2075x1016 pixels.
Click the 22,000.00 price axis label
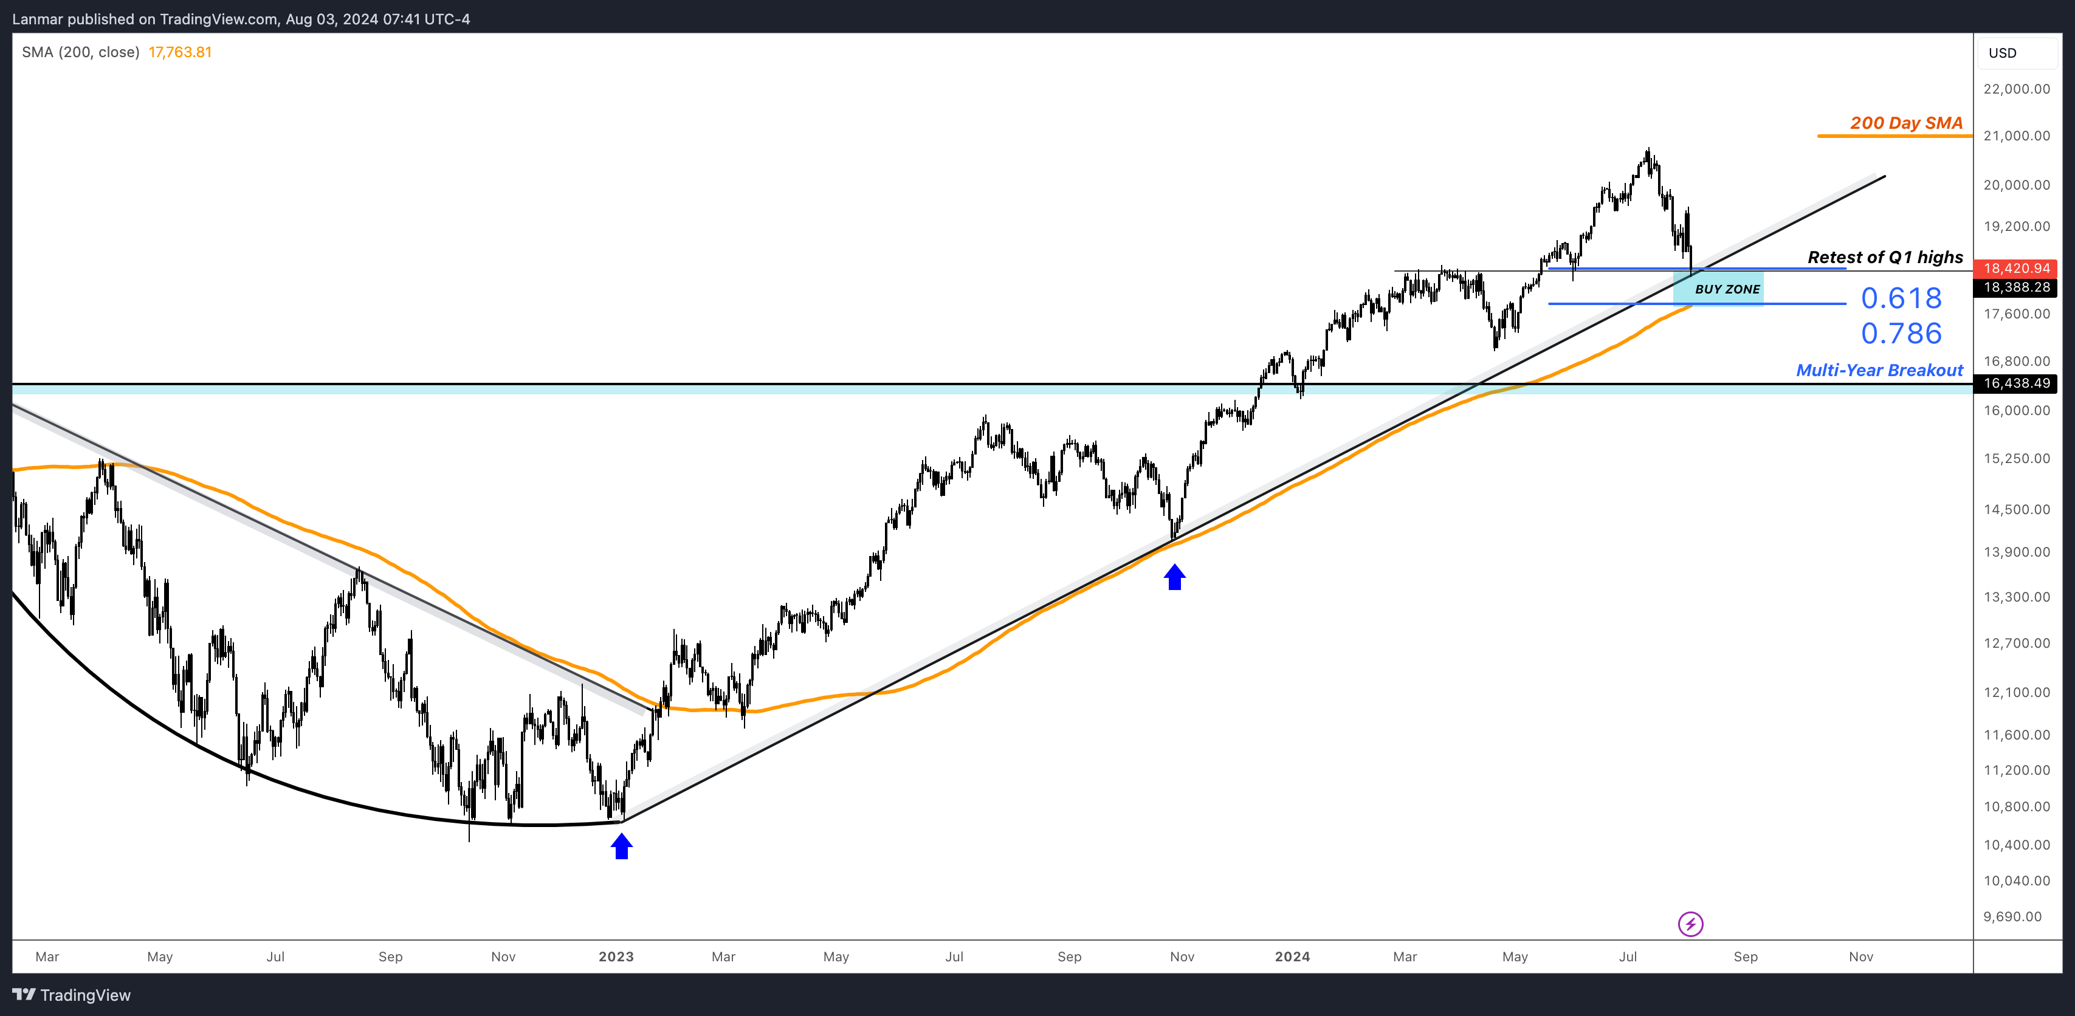2016,89
